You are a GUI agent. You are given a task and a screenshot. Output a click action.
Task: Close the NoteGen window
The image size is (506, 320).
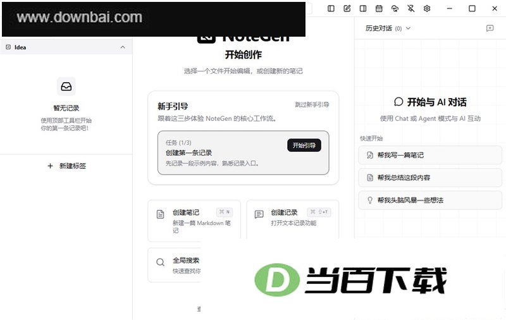[495, 8]
